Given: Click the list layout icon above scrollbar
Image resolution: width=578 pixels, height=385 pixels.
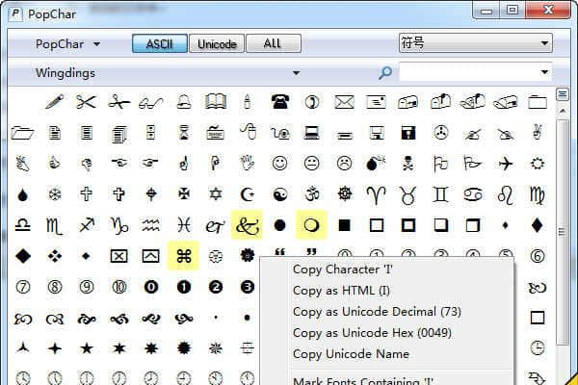Looking at the screenshot, I should coord(563,94).
